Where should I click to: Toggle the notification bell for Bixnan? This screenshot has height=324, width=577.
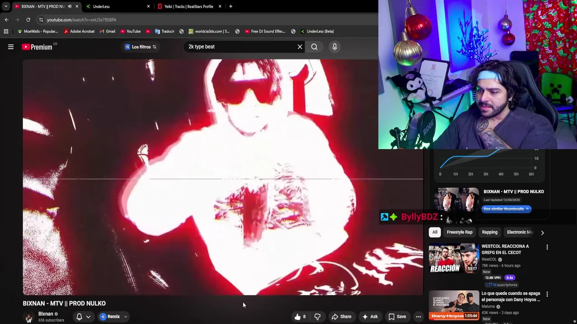pyautogui.click(x=79, y=317)
